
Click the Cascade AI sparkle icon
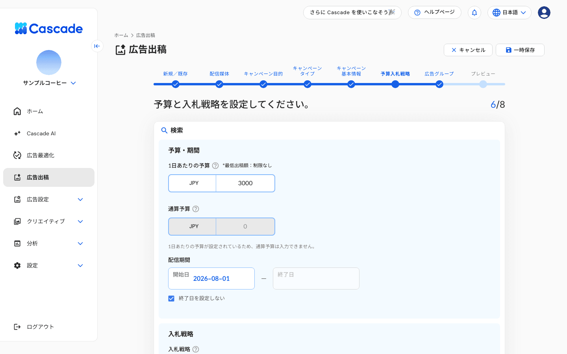17,133
